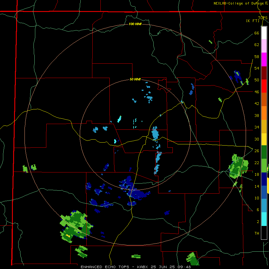The image size is (269, 269).
Task: Click the KABX station identifier in caption
Action: 143,267
